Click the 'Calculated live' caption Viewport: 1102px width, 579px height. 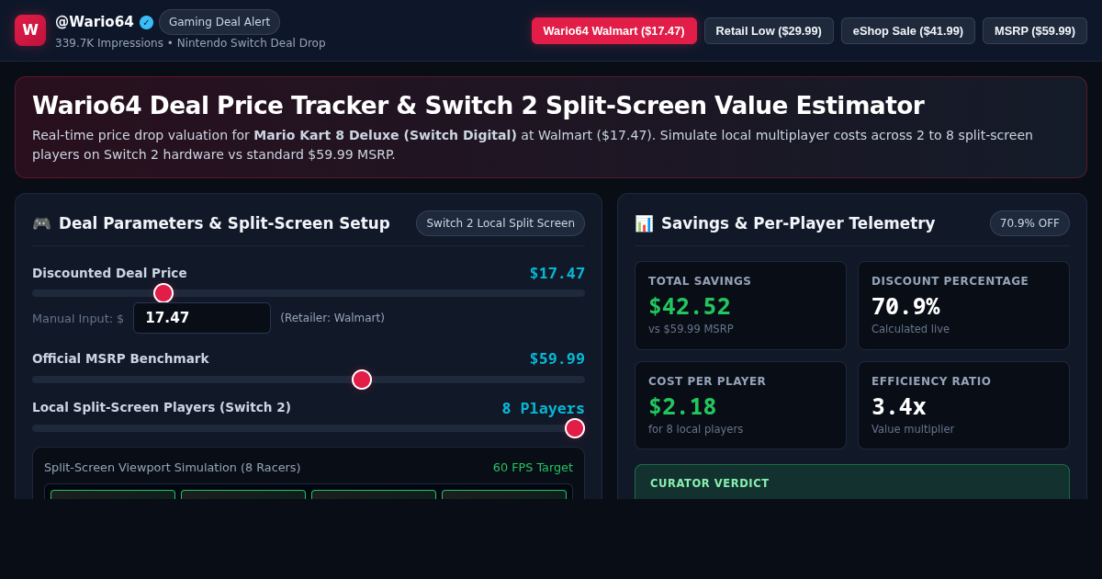click(x=911, y=329)
